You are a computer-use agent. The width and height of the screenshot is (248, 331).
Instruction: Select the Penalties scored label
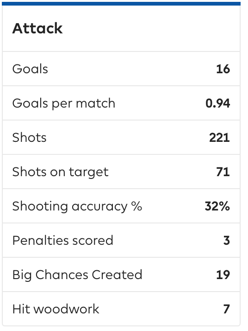(63, 241)
